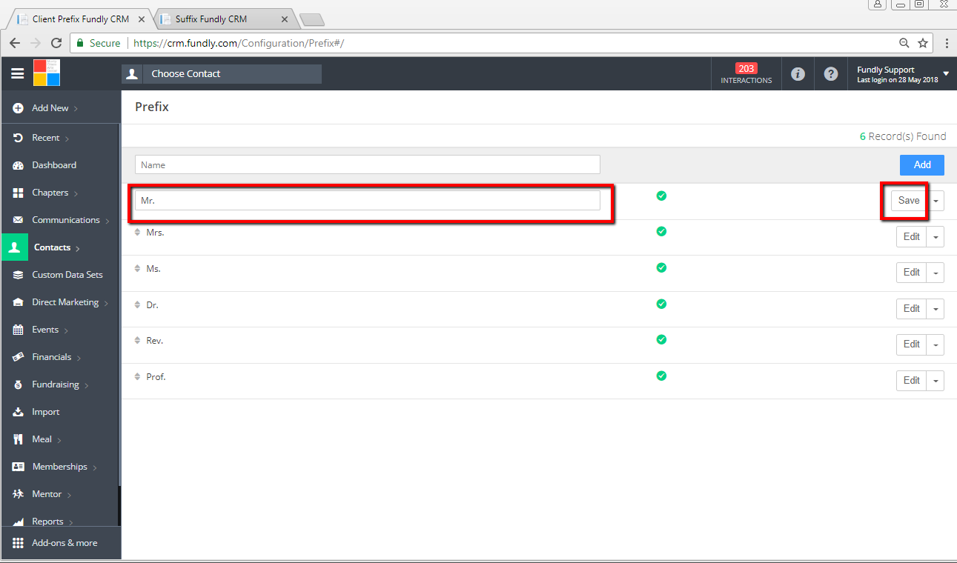The height and width of the screenshot is (563, 957).
Task: Click the Events calendar icon
Action: (19, 330)
